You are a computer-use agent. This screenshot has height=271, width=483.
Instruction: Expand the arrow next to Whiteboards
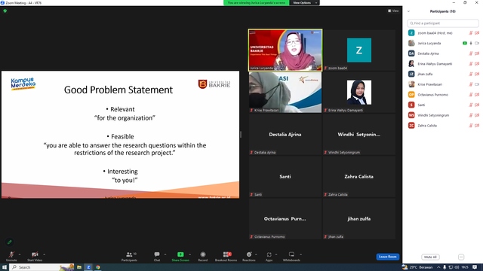[x=300, y=254]
